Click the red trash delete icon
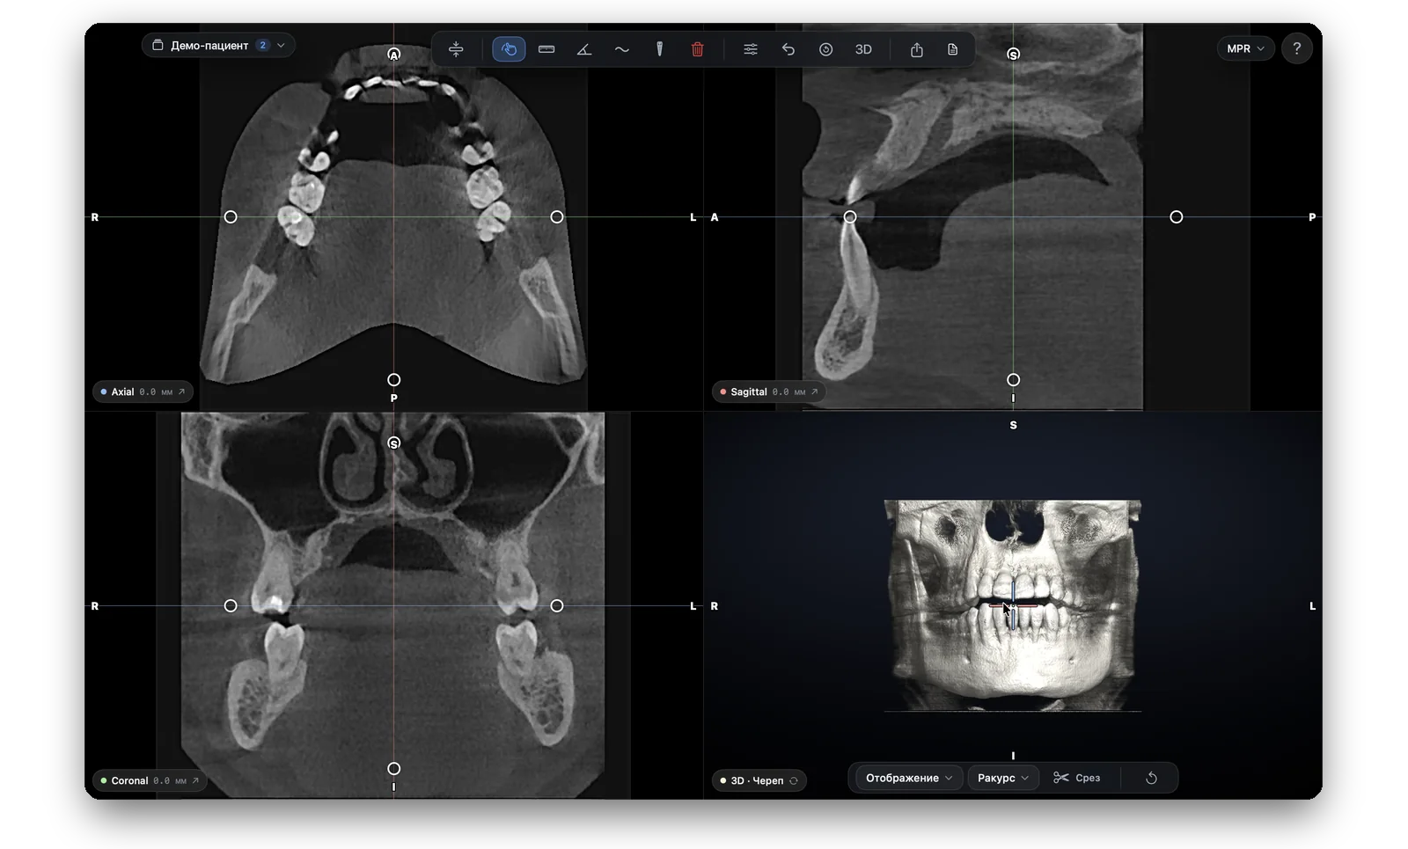This screenshot has width=1408, height=849. pyautogui.click(x=697, y=49)
